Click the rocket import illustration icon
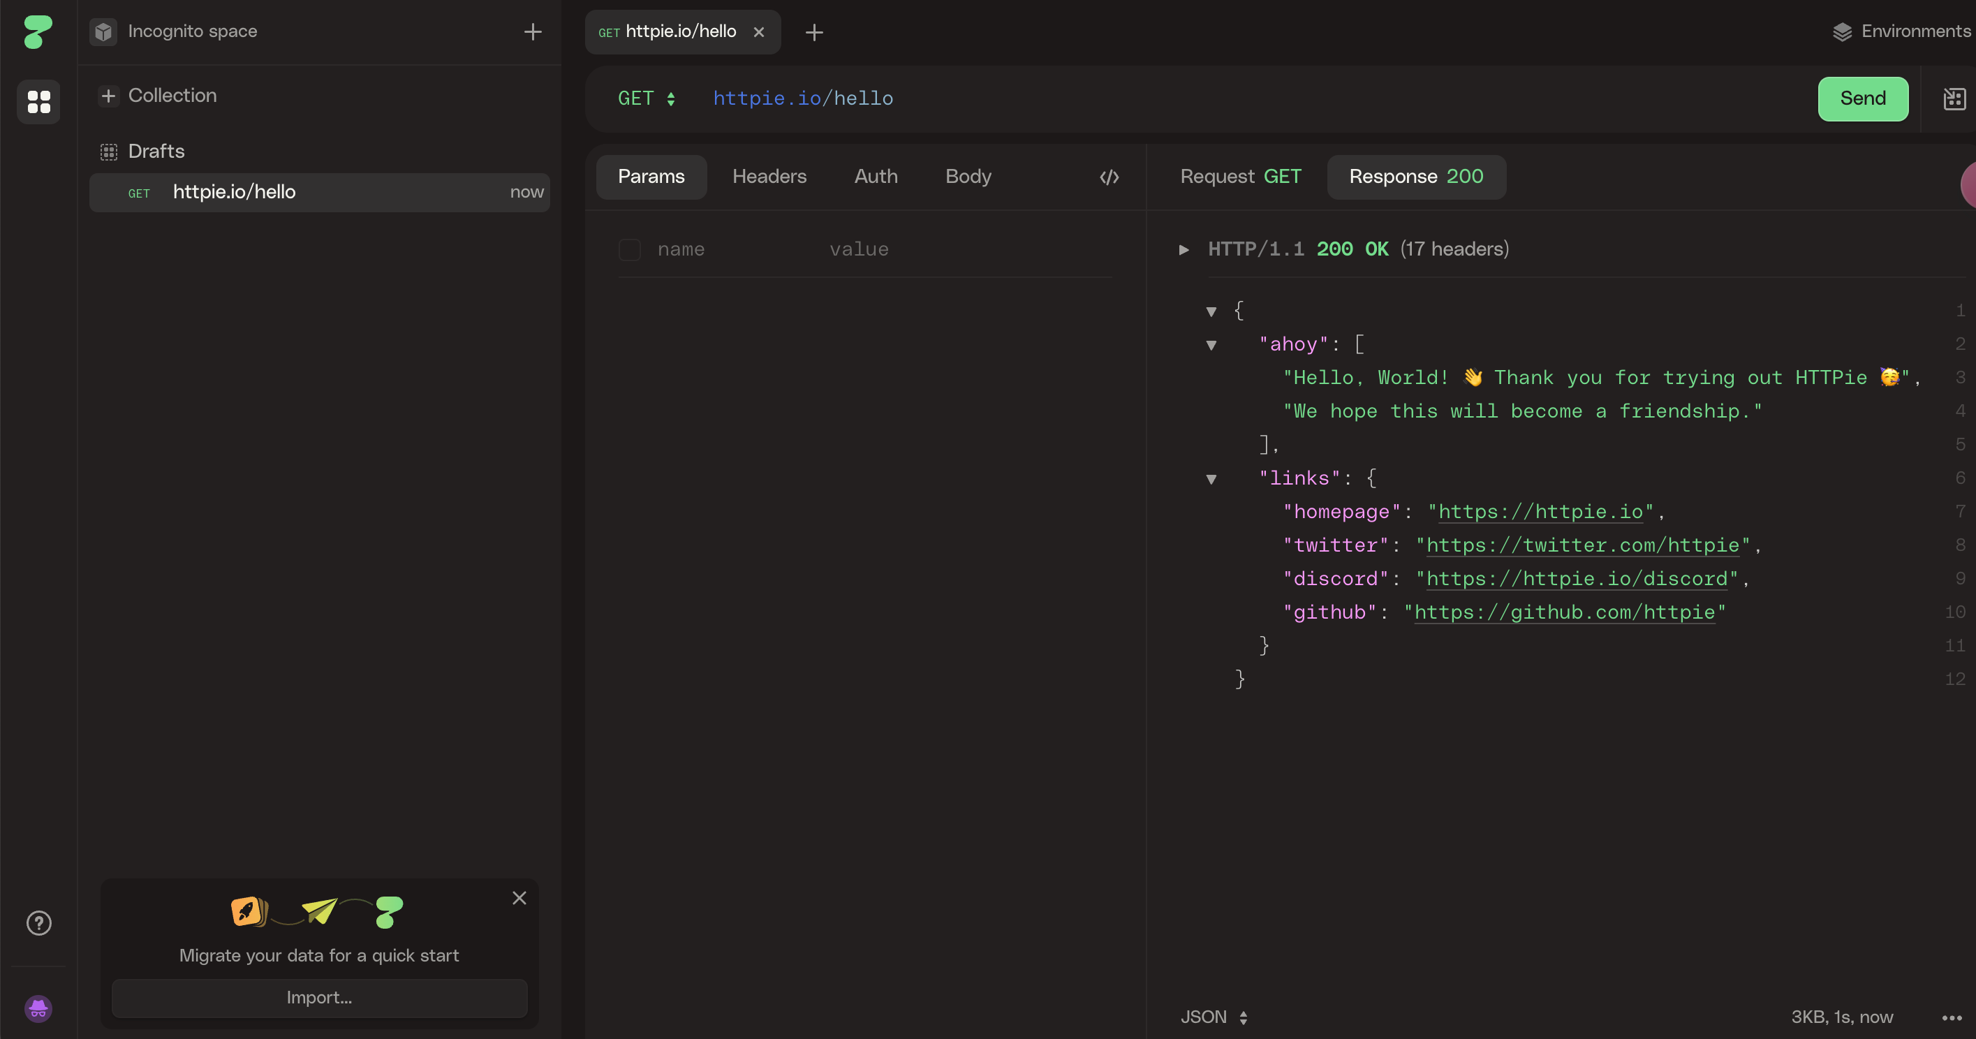1976x1039 pixels. tap(248, 912)
